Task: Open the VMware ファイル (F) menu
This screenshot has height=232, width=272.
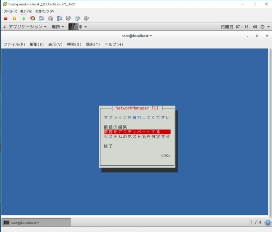Action: tap(11, 11)
